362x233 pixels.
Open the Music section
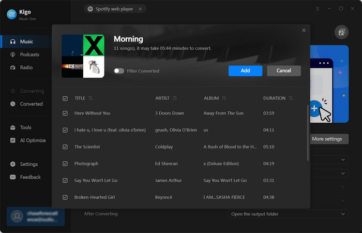pos(26,41)
